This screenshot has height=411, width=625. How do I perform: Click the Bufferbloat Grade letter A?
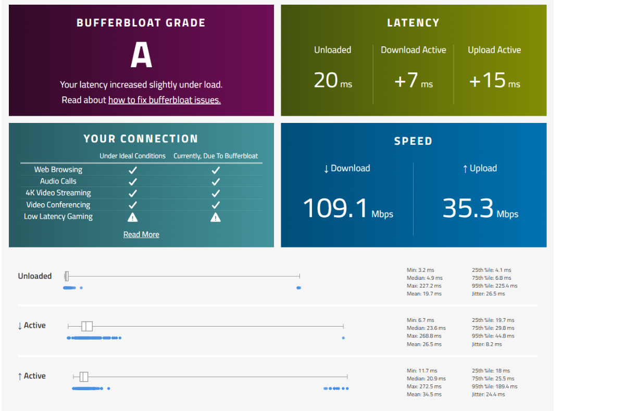click(x=141, y=56)
